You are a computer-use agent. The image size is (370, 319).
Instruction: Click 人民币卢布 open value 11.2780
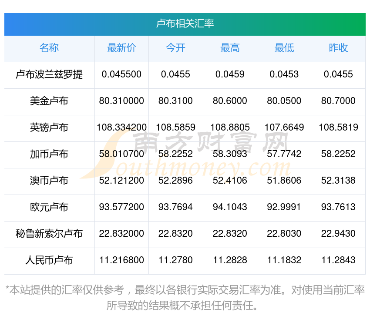pyautogui.click(x=175, y=260)
